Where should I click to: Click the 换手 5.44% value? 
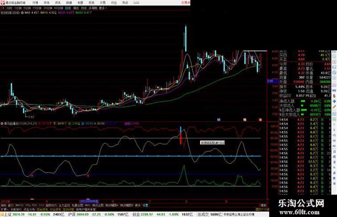point(300,87)
